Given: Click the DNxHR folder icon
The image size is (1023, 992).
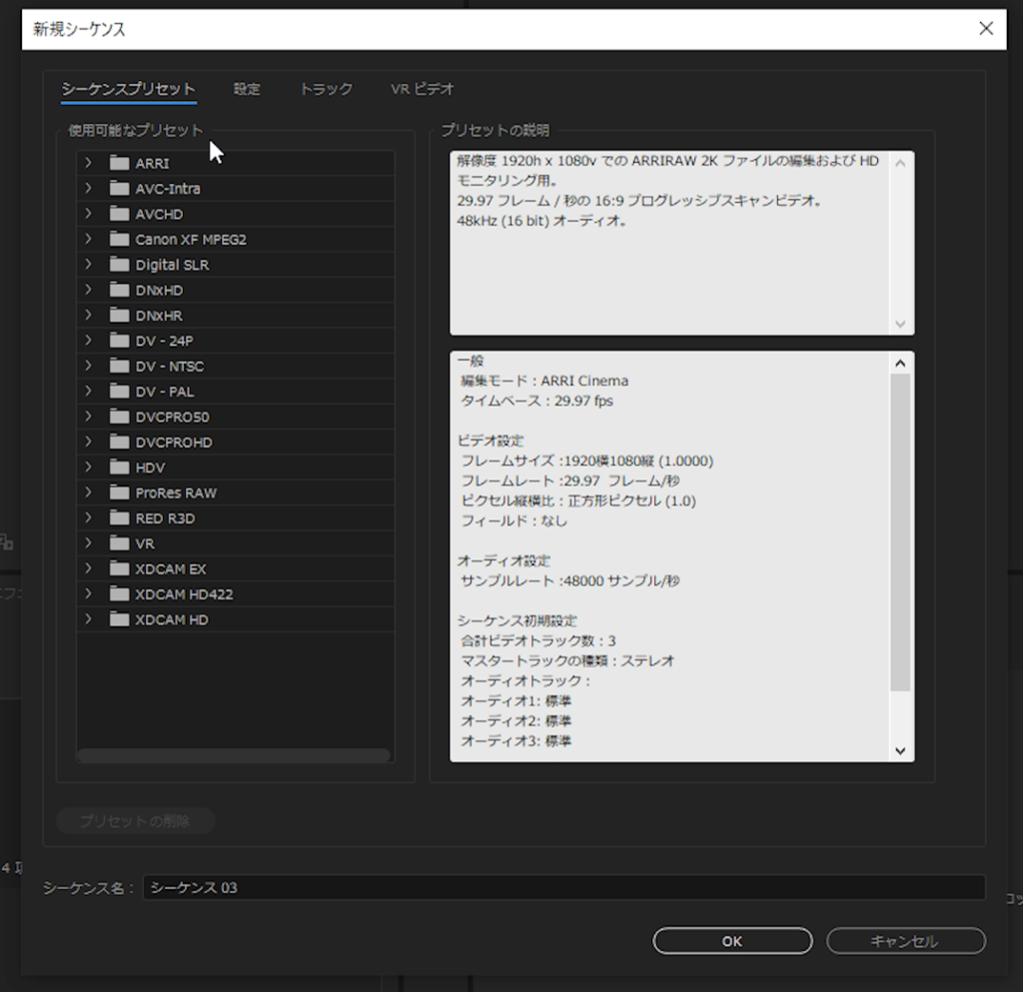Looking at the screenshot, I should click(x=120, y=315).
